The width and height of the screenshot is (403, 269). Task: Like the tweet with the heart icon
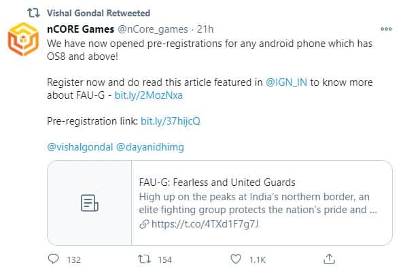236,259
